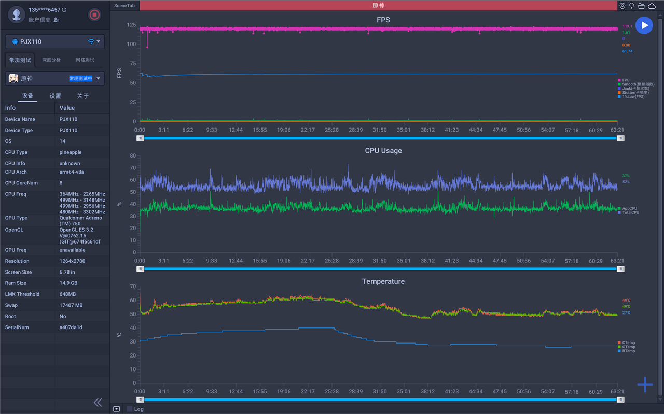Toggle the Stutter(卡顿率) legend entry

[x=633, y=93]
